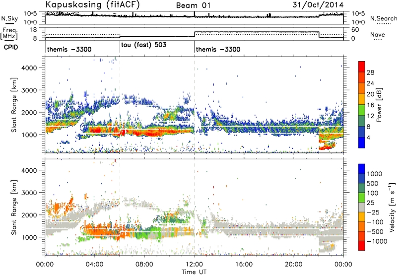Click the 'Beam 01' label

coord(193,5)
